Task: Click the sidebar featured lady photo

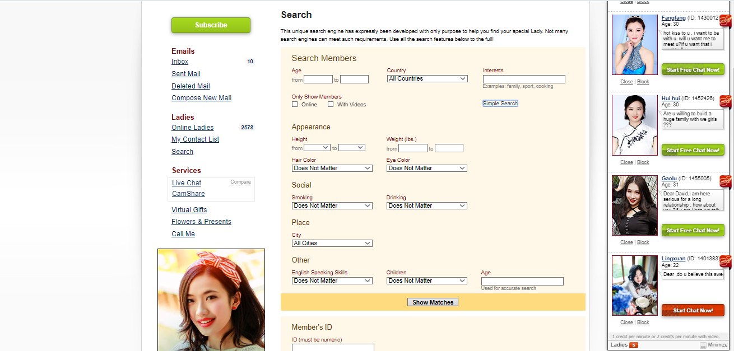Action: click(211, 299)
